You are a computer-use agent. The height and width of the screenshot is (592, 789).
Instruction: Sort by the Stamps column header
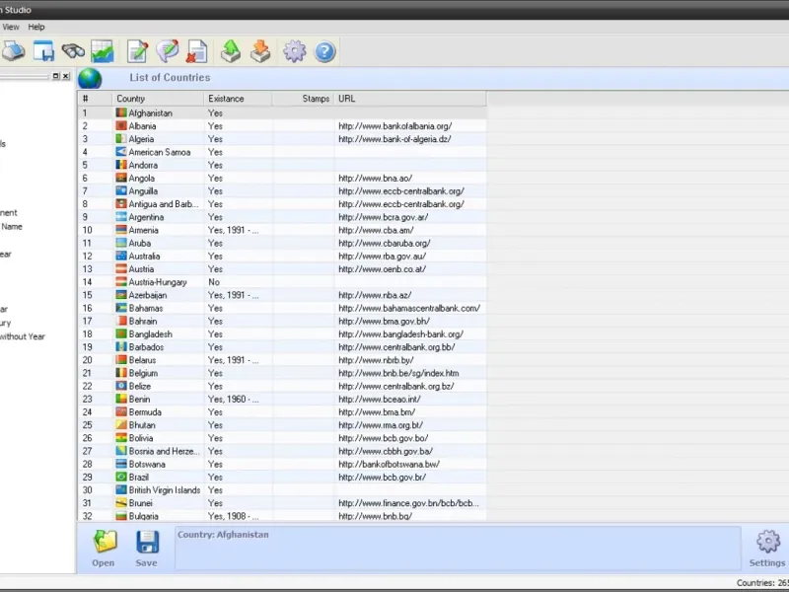(304, 99)
